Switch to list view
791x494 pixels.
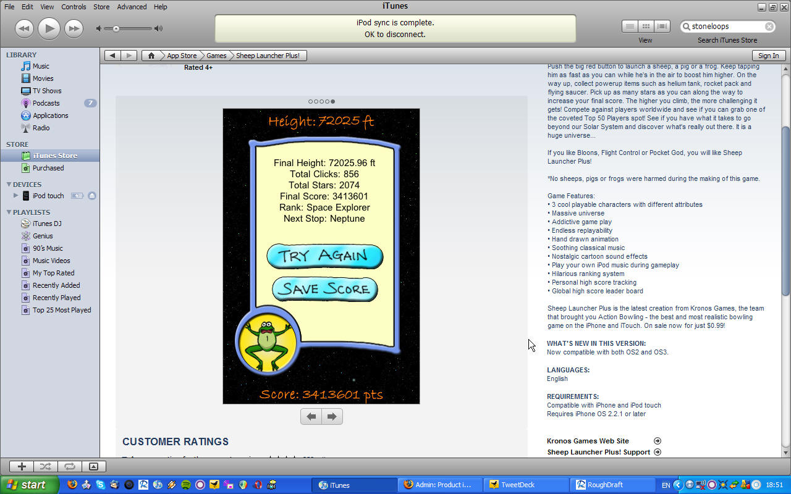tap(630, 27)
